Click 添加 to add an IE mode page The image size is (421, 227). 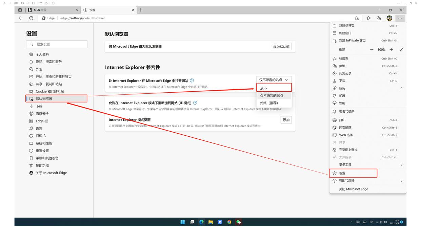point(286,119)
